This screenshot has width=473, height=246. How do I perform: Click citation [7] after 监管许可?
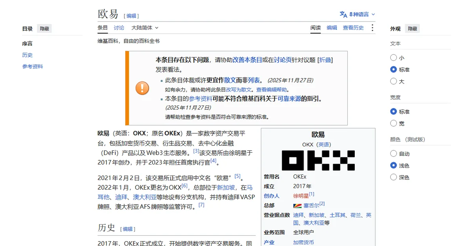[201, 205]
